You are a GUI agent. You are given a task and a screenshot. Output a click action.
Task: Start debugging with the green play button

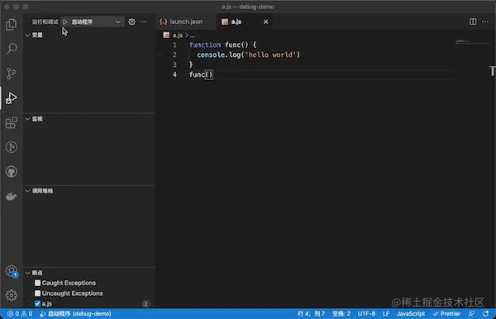(x=65, y=21)
